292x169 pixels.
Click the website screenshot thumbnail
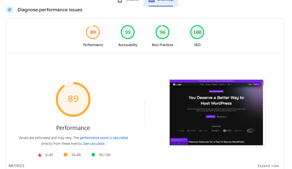pos(217,112)
